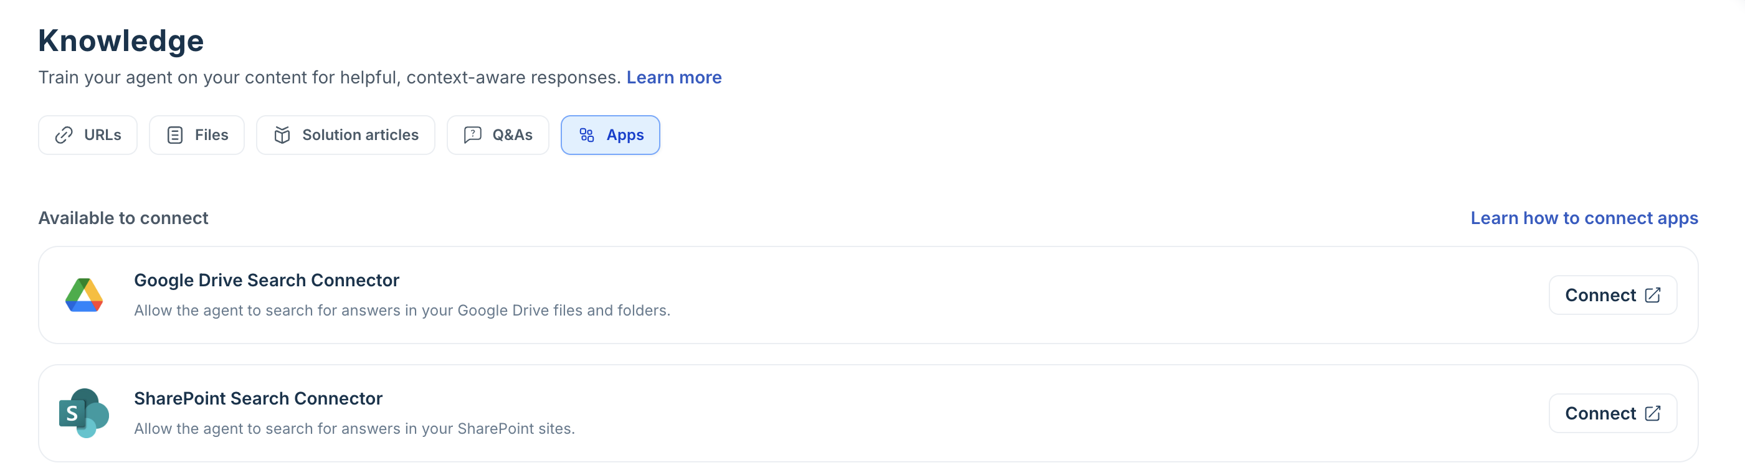Click the grid icon in Apps tab
The width and height of the screenshot is (1745, 473).
[587, 135]
